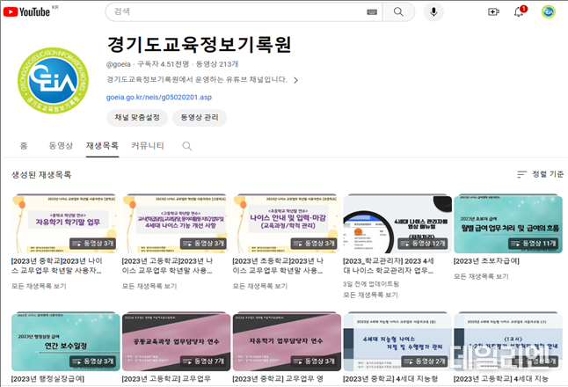Click the @goeia channel handle text
Image resolution: width=568 pixels, height=387 pixels.
[x=119, y=64]
